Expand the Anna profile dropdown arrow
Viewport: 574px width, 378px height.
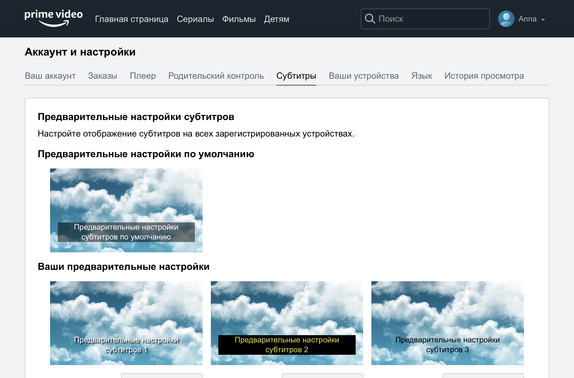coord(543,20)
